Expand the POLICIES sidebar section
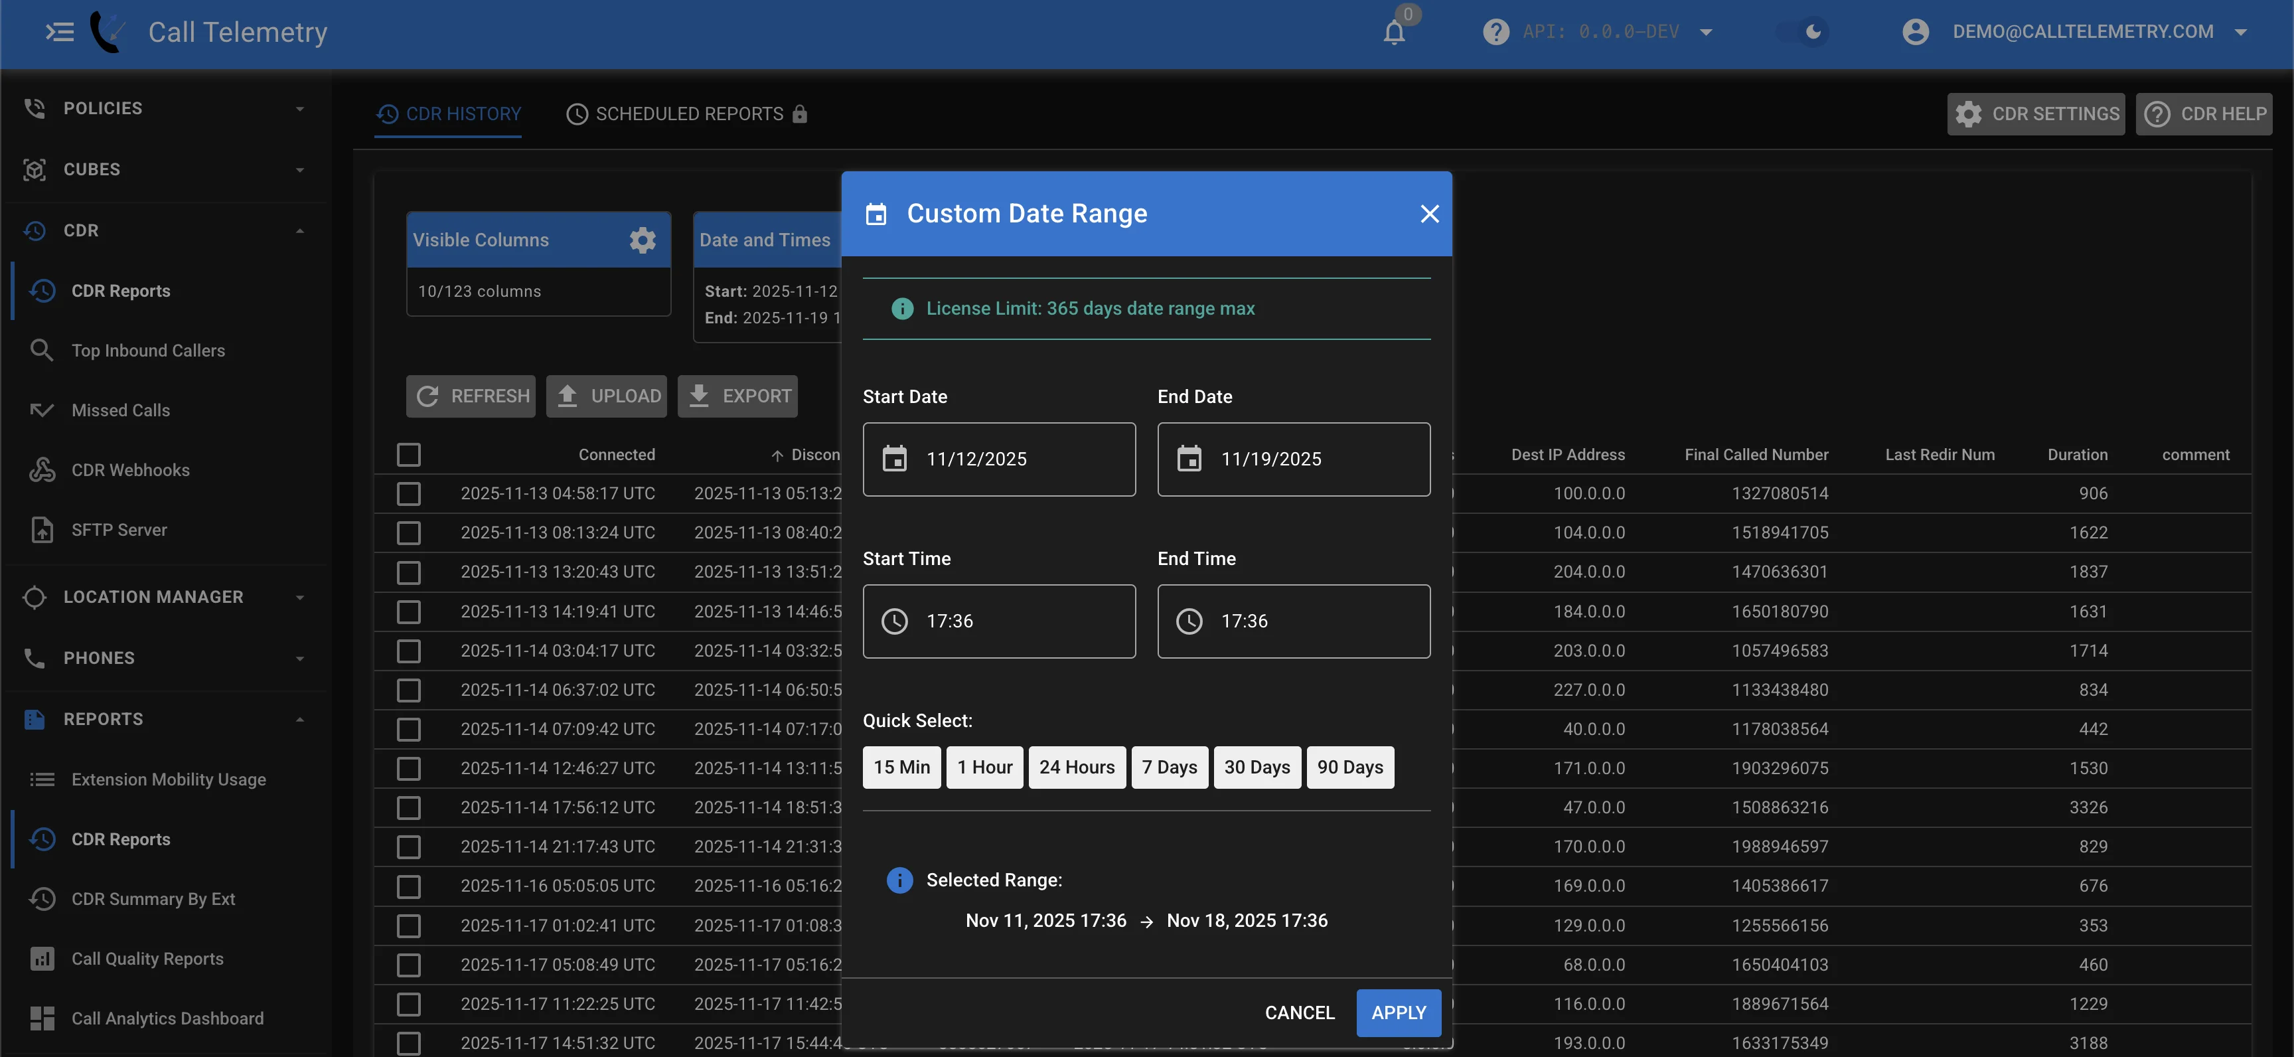 166,109
